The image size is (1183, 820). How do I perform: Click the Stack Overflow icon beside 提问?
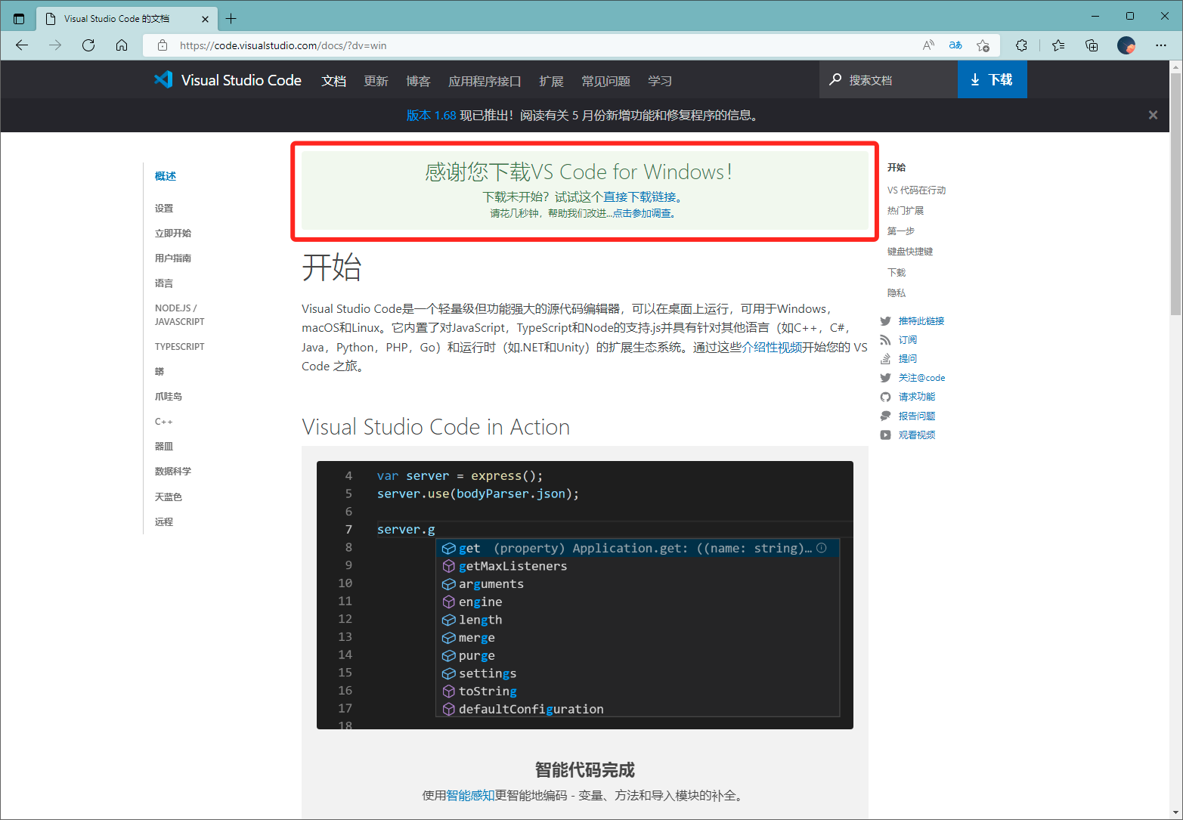coord(885,359)
